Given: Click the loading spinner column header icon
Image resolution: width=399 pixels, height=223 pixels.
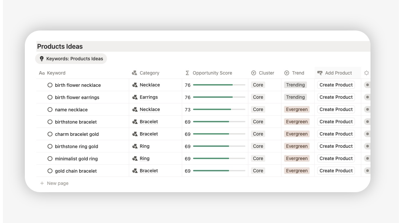Looking at the screenshot, I should point(366,73).
